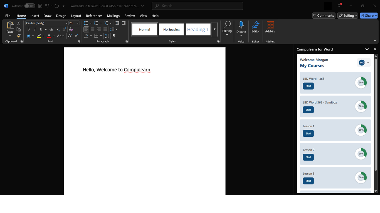
Task: Open the line spacing dropdown
Action: point(114,29)
